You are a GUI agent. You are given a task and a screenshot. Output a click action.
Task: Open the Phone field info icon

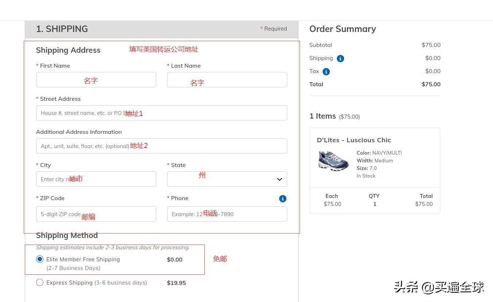282,199
